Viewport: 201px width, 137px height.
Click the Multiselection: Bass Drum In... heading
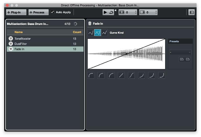27,24
